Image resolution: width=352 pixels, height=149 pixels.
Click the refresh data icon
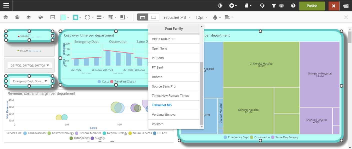262,6
